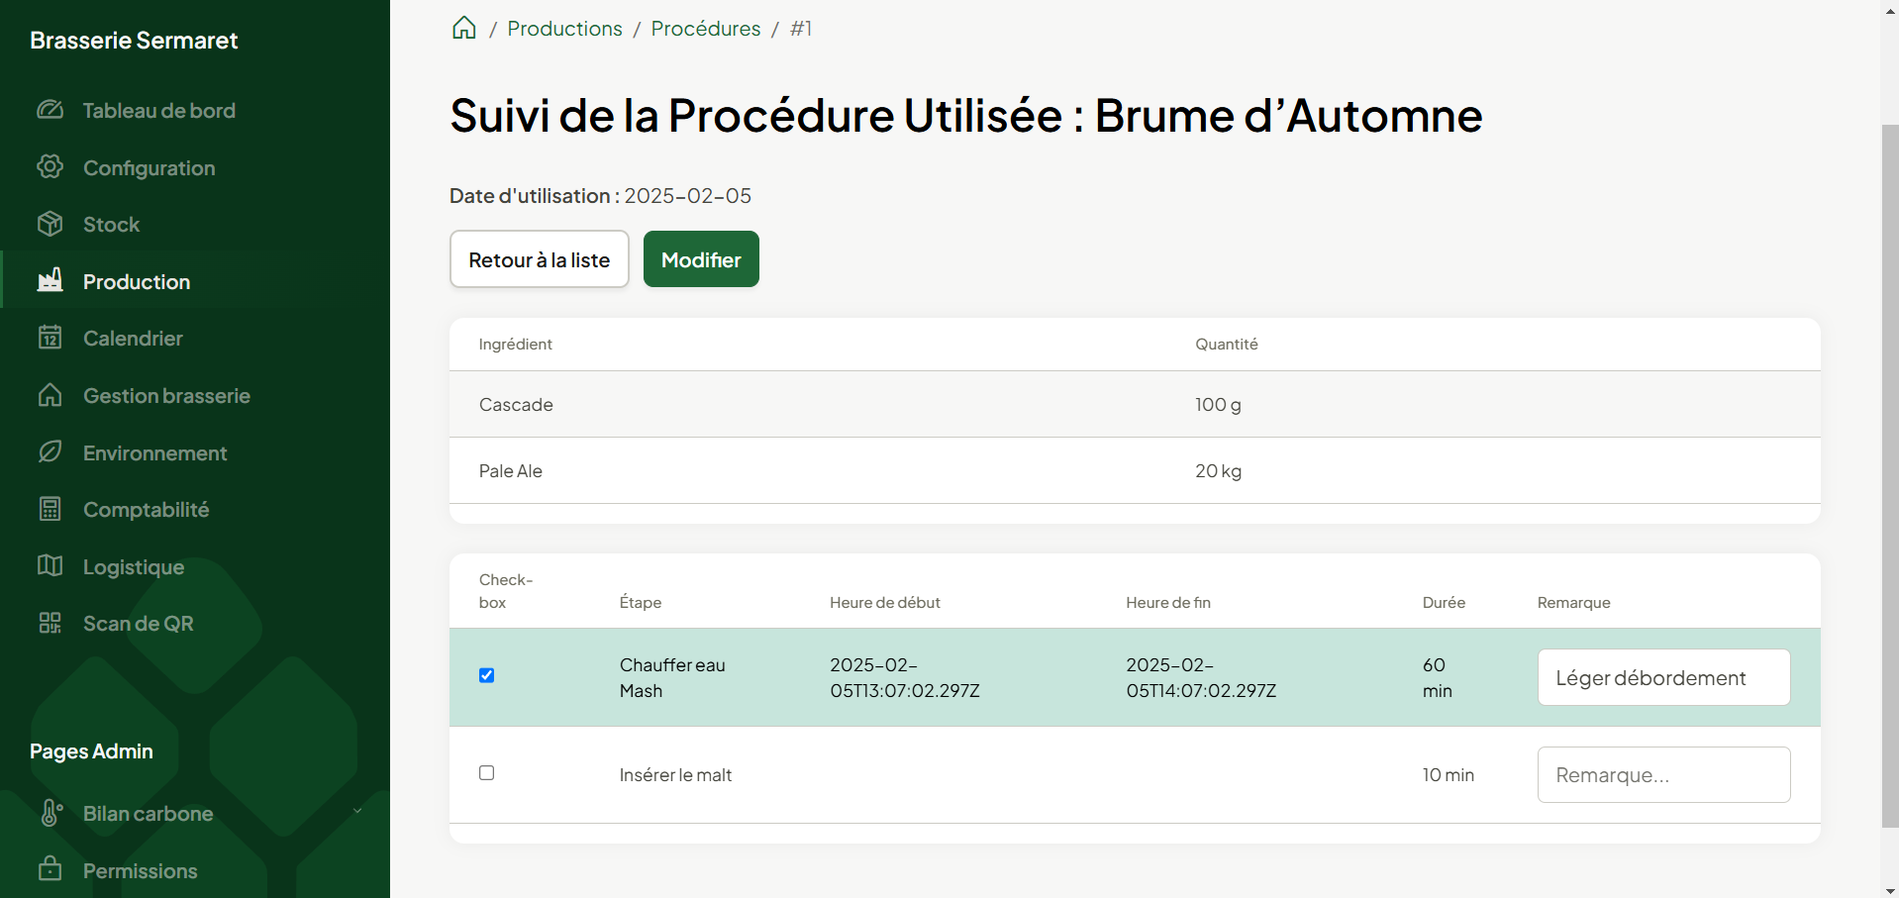
Task: Open the Gestion brasserie menu item
Action: (166, 396)
